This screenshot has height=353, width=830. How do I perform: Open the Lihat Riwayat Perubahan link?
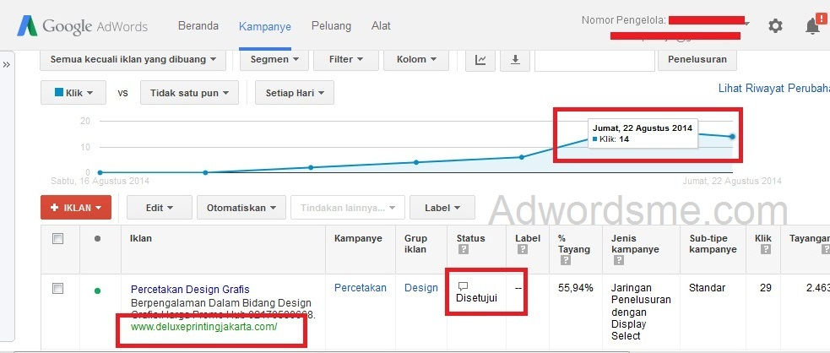[x=774, y=88]
